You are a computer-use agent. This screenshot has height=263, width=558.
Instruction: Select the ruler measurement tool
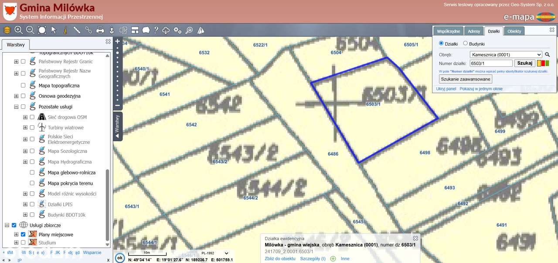coord(77,30)
